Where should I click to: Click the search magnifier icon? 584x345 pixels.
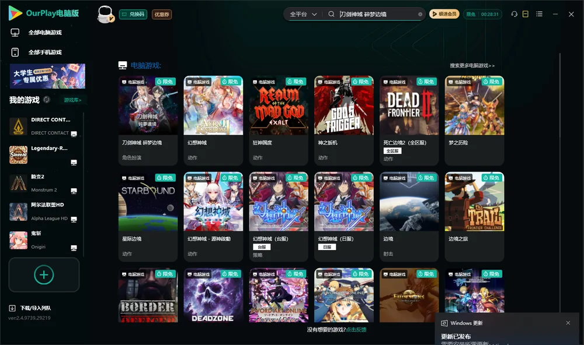(x=331, y=14)
